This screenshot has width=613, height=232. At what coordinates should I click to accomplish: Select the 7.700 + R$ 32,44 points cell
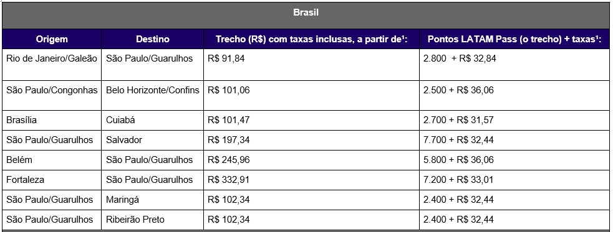tap(515, 140)
